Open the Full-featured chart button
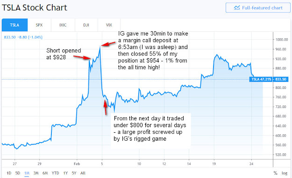This screenshot has width=292, height=178. pos(258,7)
